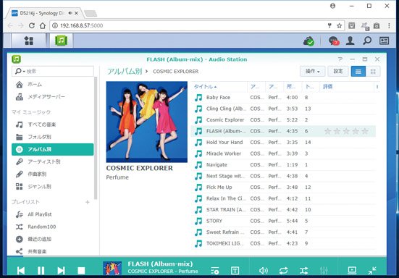Select すべての音楽 in the sidebar
The image size is (399, 278).
[52, 125]
